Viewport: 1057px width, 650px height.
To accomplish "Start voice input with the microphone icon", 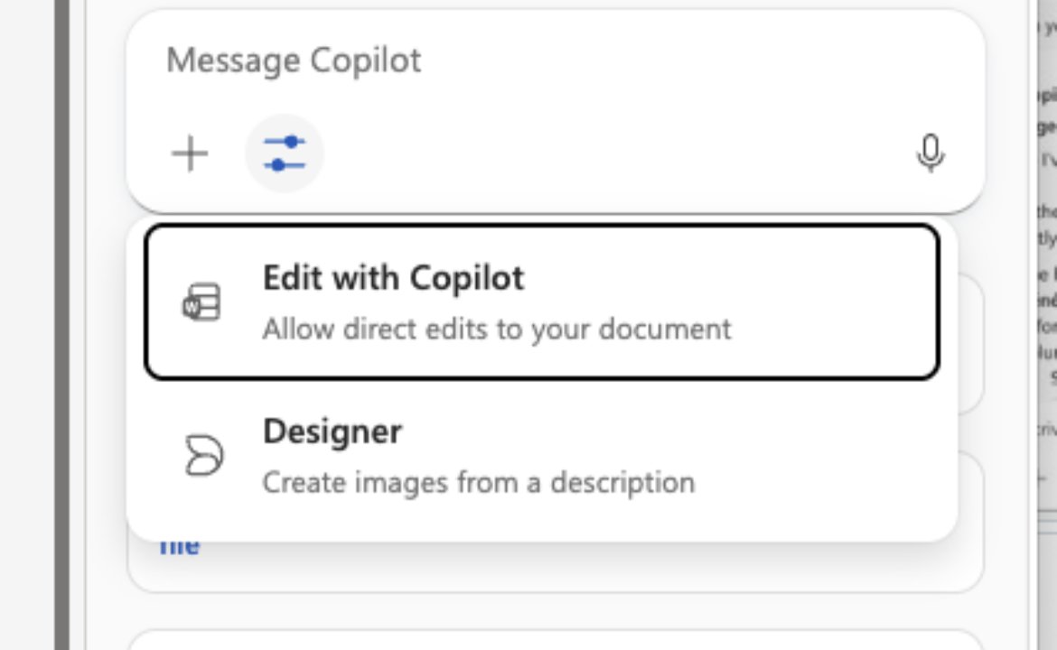I will coord(931,153).
